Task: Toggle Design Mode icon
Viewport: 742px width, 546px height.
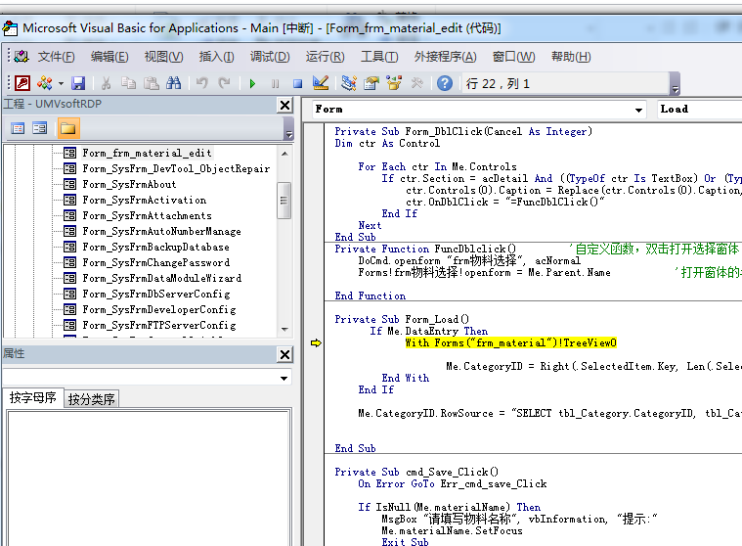Action: (321, 83)
